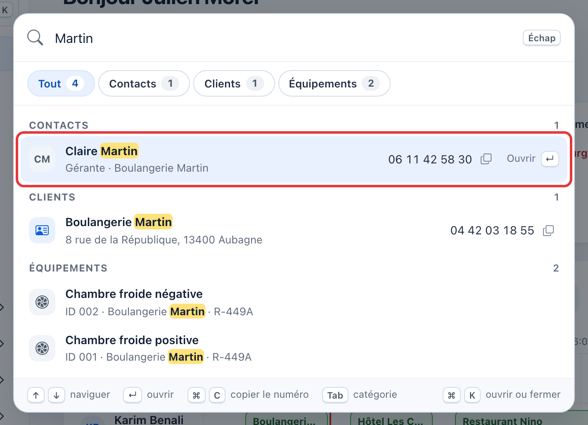Screen dimensions: 588x425
Task: Click the CM avatar for Claire Martin
Action: pos(42,159)
